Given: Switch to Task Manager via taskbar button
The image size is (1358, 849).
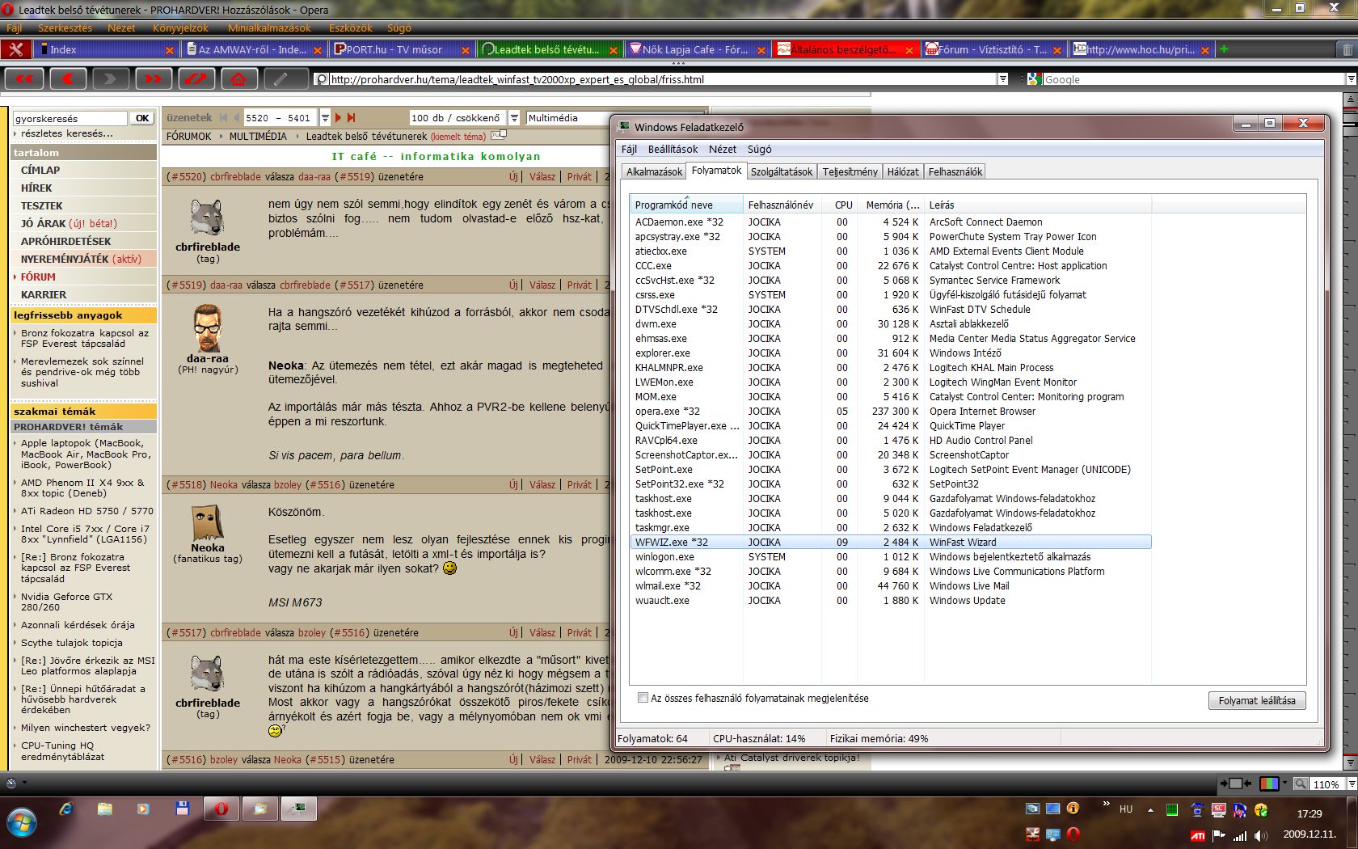Looking at the screenshot, I should tap(298, 809).
